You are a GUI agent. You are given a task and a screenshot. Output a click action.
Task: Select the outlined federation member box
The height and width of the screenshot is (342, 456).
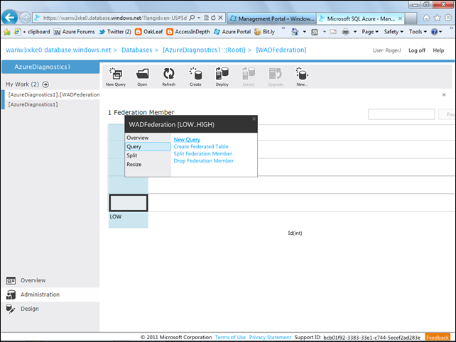pos(129,203)
